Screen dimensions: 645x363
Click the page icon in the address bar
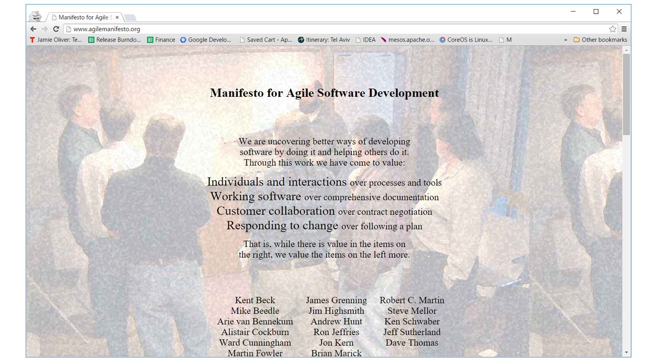point(69,29)
